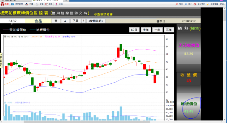Click the blue 地板價位 42.48 chart label
Screen dimensions: 227x123
click(x=69, y=37)
